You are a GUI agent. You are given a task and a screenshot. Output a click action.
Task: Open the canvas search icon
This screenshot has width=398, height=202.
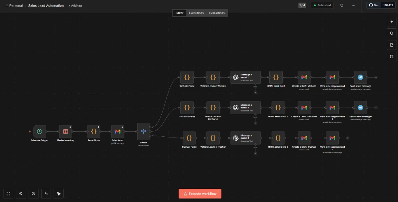(x=392, y=33)
